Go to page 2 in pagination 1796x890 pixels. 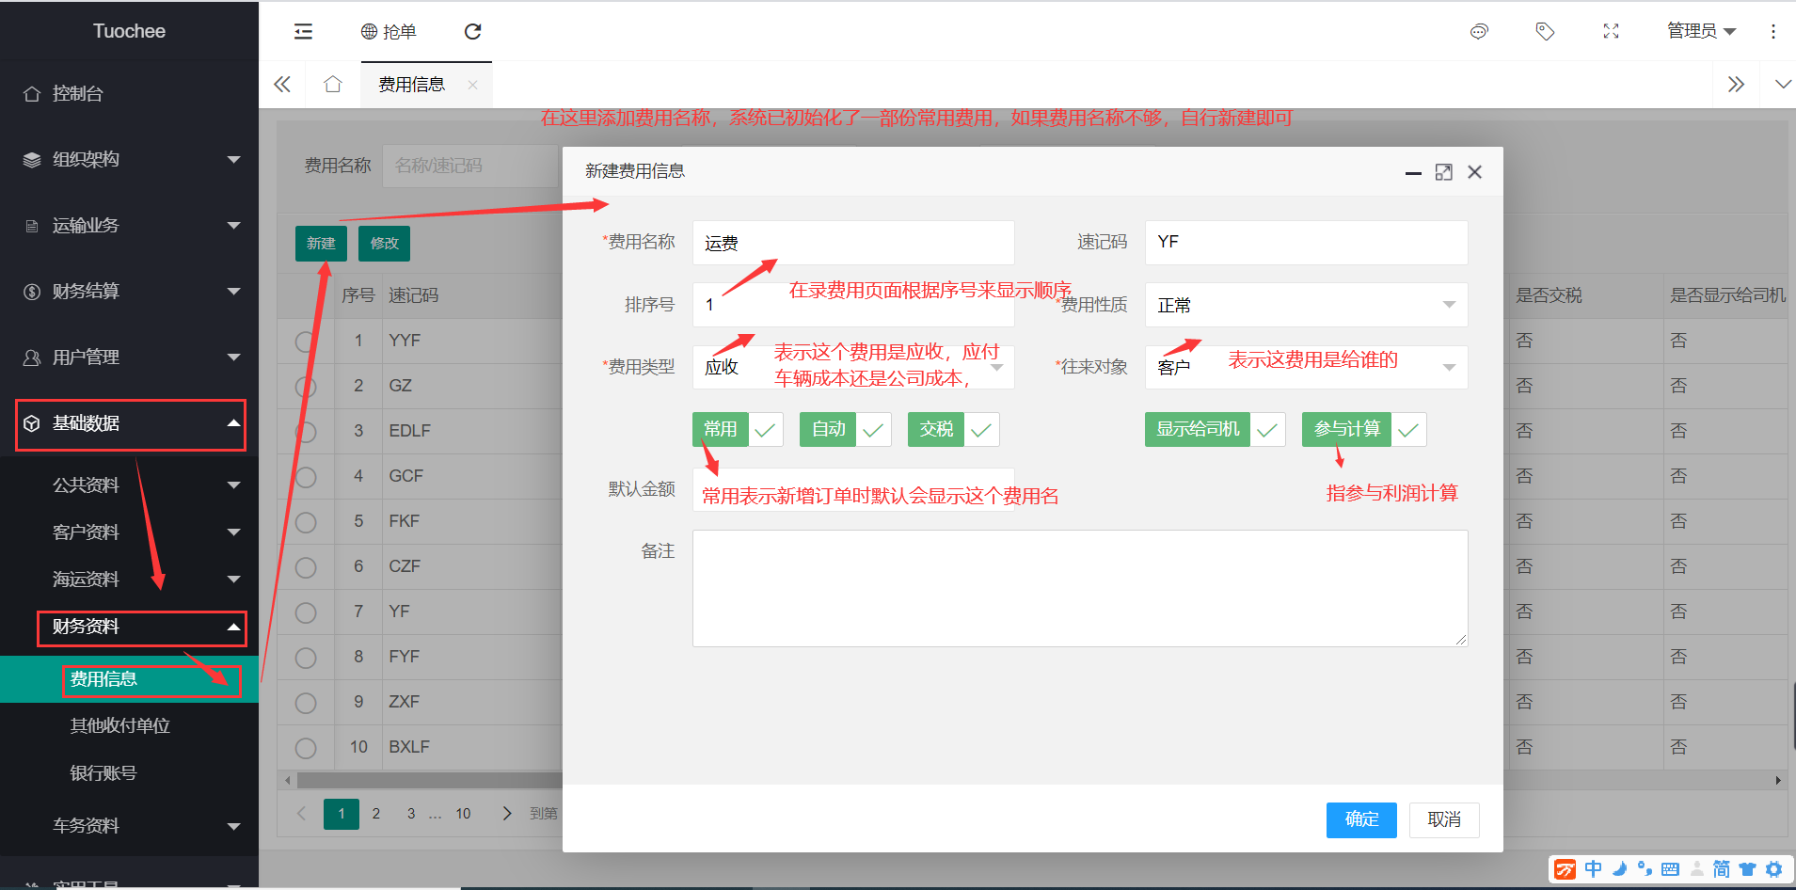coord(376,814)
